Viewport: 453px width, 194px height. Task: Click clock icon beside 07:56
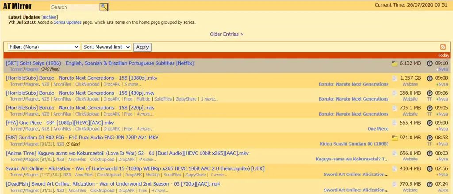[x=430, y=168]
